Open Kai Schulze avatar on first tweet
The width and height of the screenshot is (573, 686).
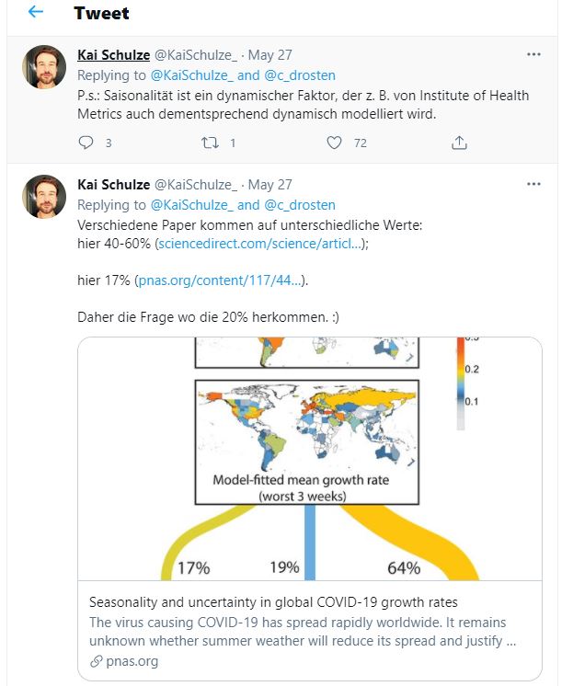coord(44,67)
